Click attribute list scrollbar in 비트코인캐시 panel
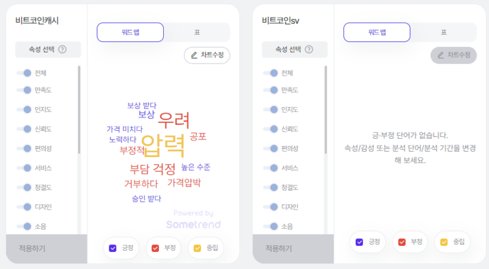The height and width of the screenshot is (269, 489). (79, 109)
